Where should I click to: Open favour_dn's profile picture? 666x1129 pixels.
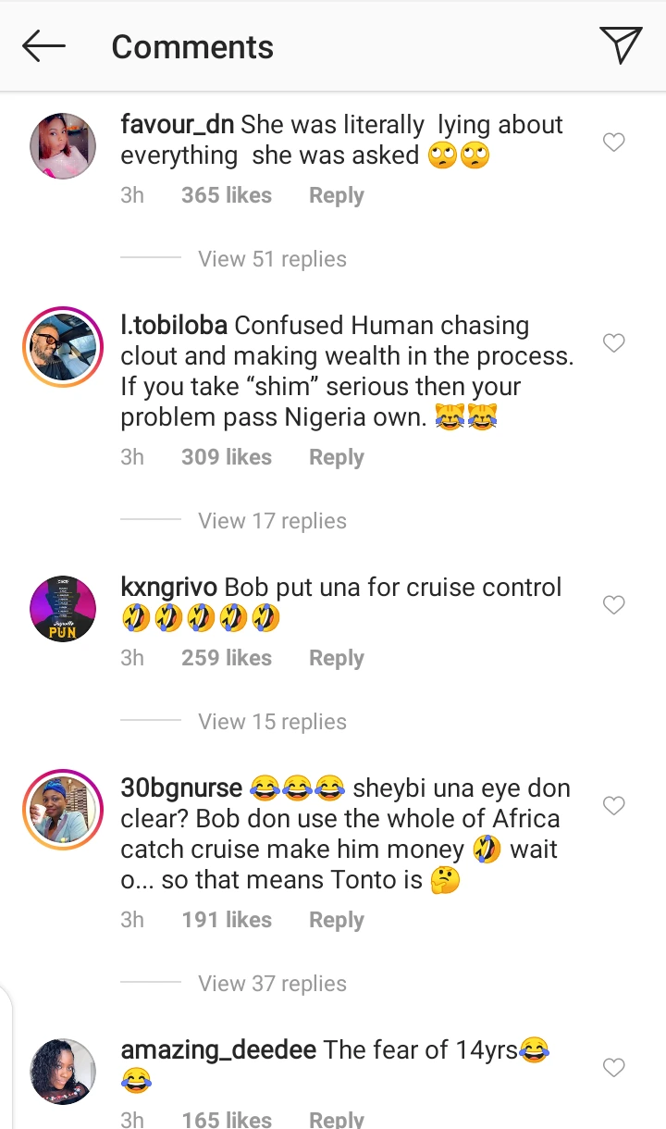click(x=63, y=145)
